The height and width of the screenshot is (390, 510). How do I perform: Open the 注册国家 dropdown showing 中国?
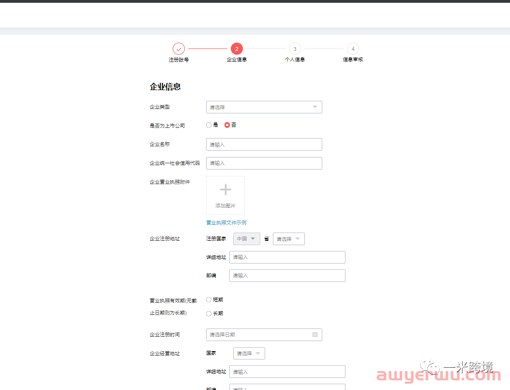coord(246,239)
